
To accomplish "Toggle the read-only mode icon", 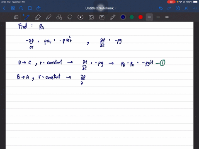I will pos(16,17).
